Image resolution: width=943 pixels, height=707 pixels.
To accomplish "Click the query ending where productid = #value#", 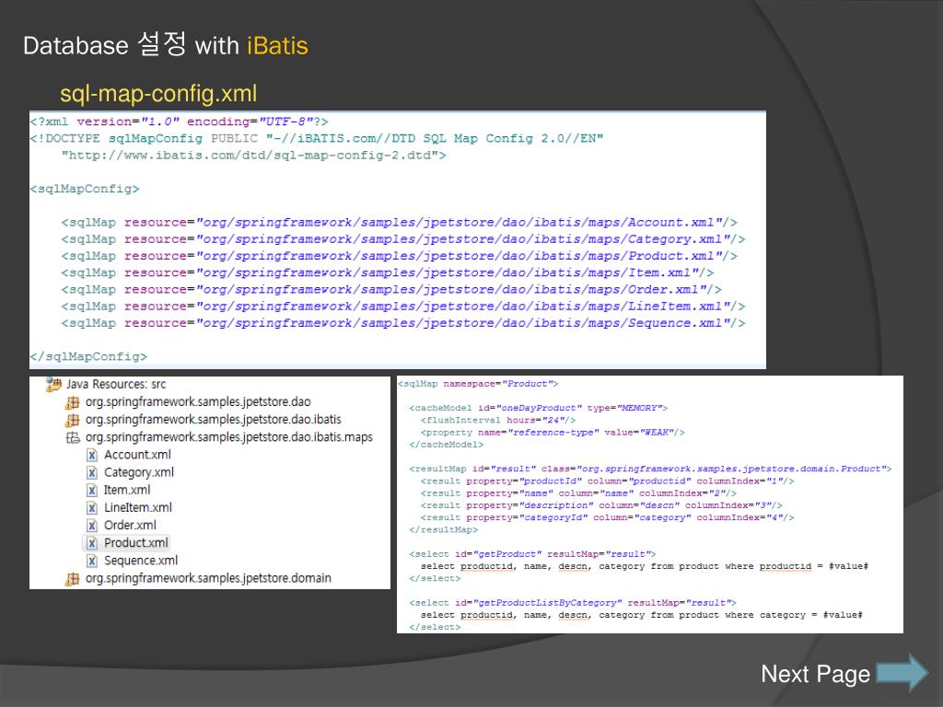I will 645,566.
